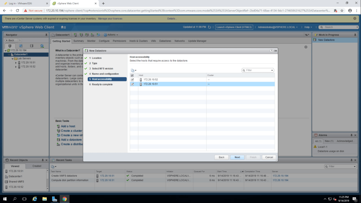Select the Storage navigator icon

pyautogui.click(x=31, y=46)
